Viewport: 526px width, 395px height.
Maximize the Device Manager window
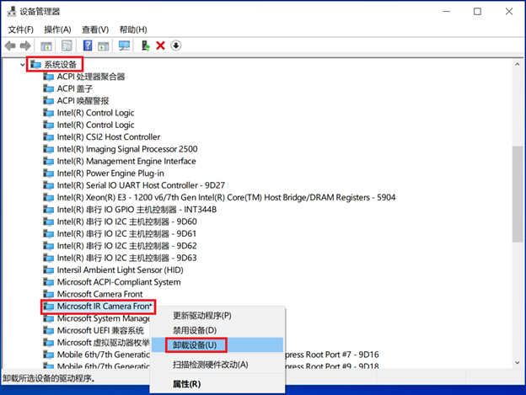click(x=477, y=12)
